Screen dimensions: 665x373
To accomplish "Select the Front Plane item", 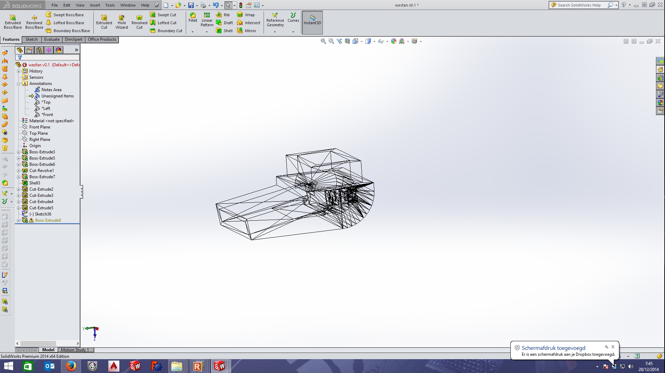I will [x=36, y=127].
